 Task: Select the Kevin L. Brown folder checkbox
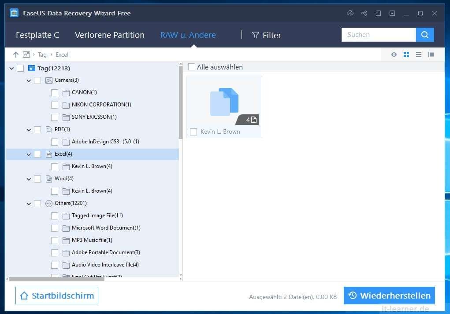point(193,131)
